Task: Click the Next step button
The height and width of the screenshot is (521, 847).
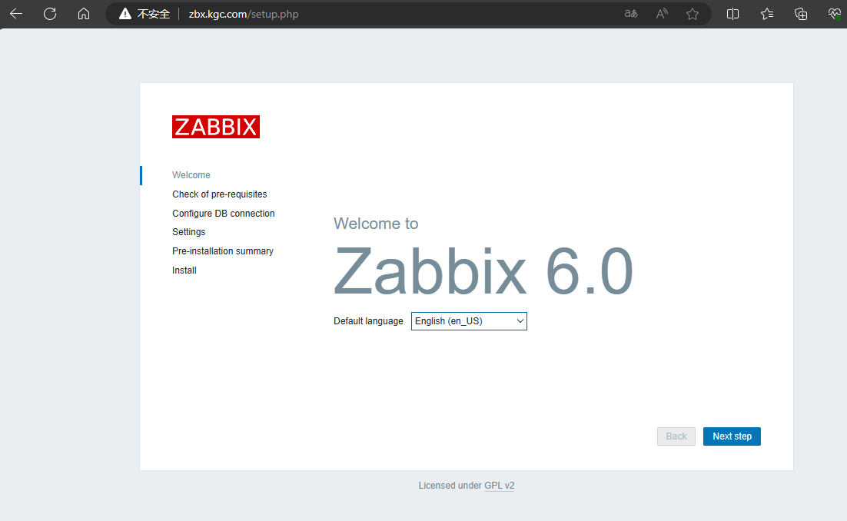Action: (732, 436)
